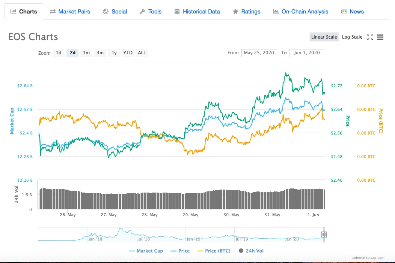
Task: Click the $2.4 B market cap axis label
Action: [x=26, y=133]
